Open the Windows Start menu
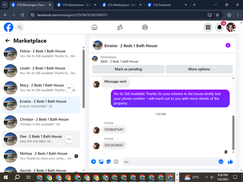 tap(5, 177)
